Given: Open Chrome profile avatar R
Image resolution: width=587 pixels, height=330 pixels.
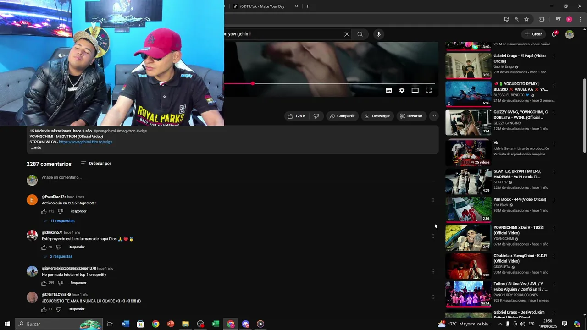Looking at the screenshot, I should (x=569, y=19).
